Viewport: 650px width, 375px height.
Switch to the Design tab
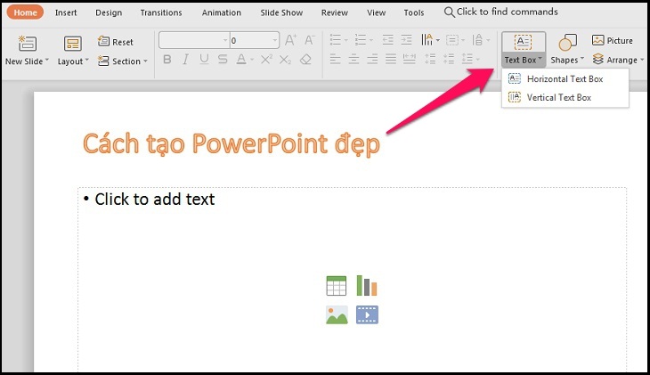click(x=109, y=12)
